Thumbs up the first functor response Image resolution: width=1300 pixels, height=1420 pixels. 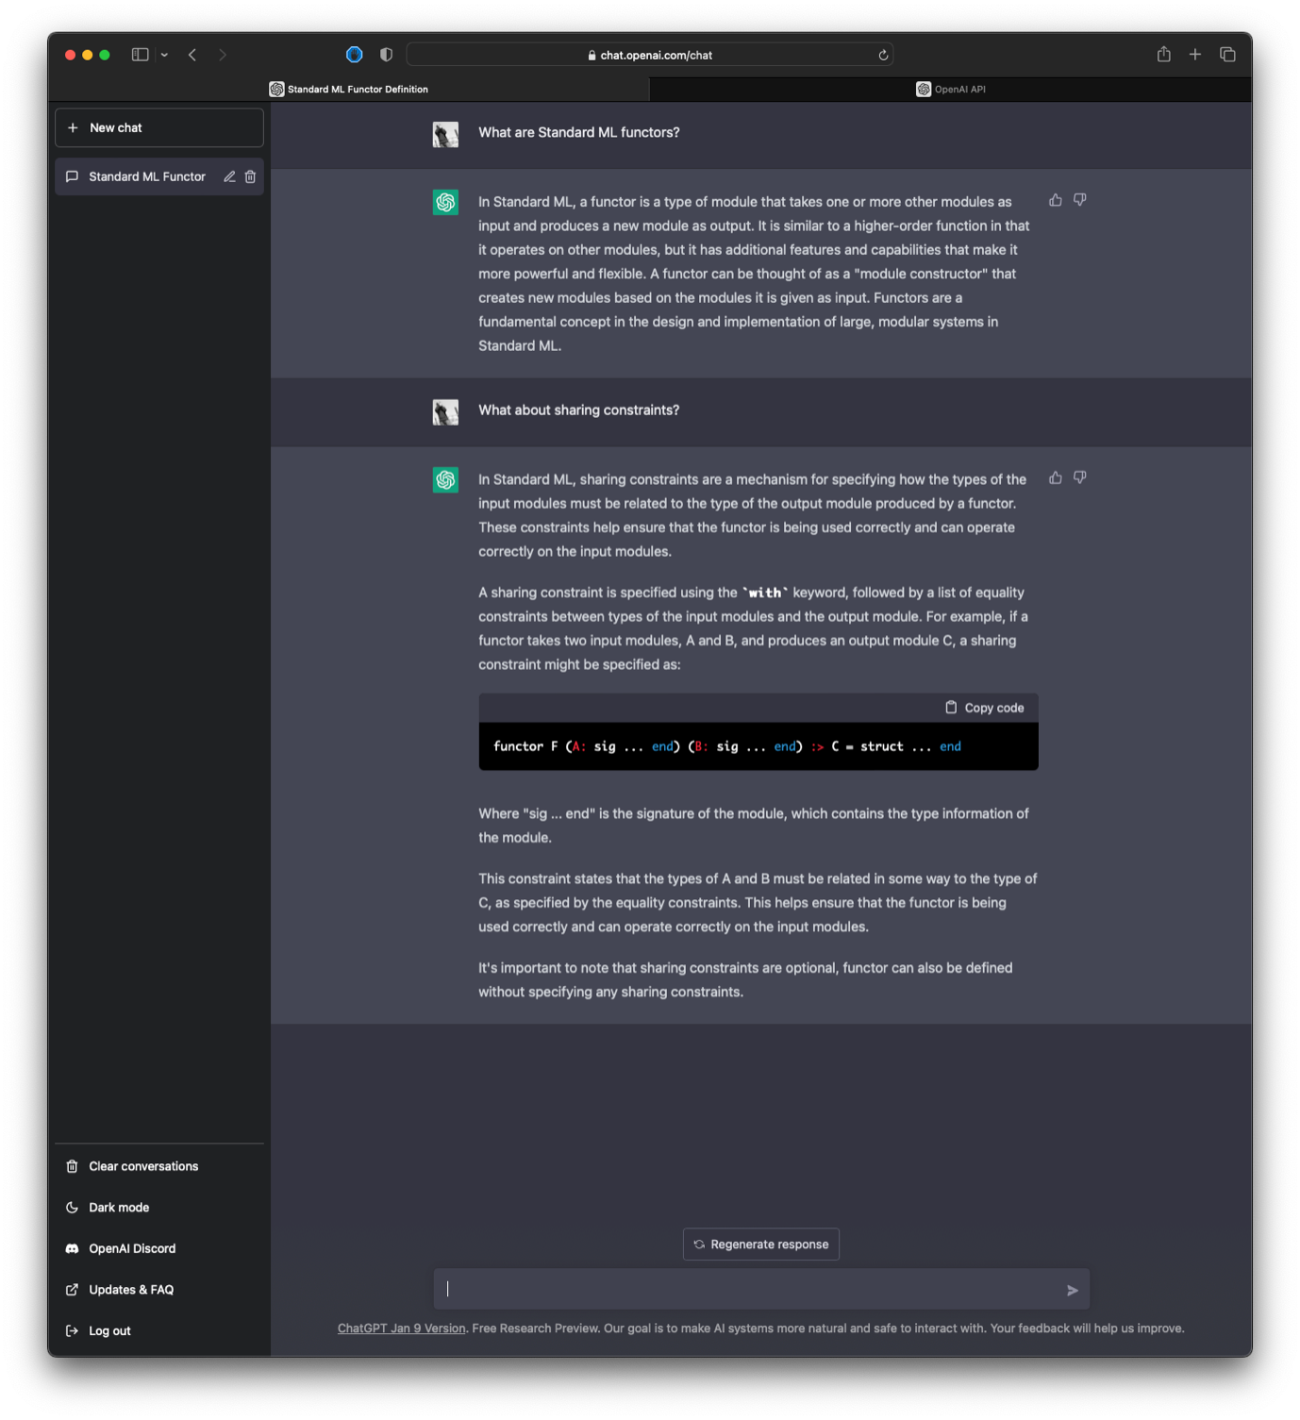(1055, 200)
